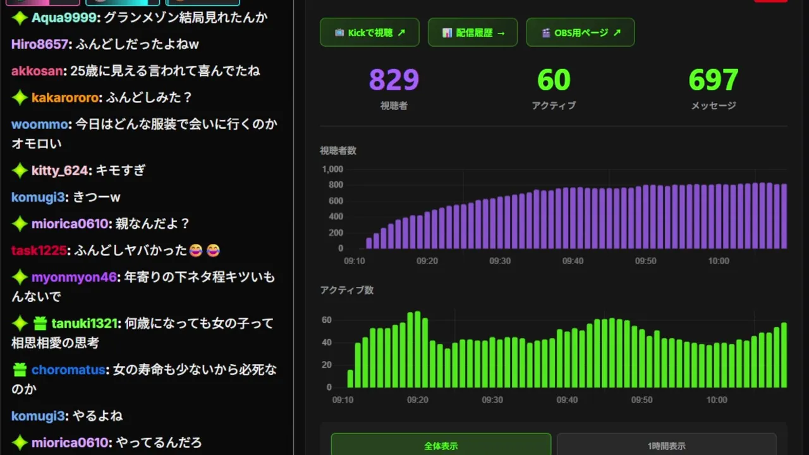Click the tallest green bar near 09:20
809x455 pixels.
(417, 349)
